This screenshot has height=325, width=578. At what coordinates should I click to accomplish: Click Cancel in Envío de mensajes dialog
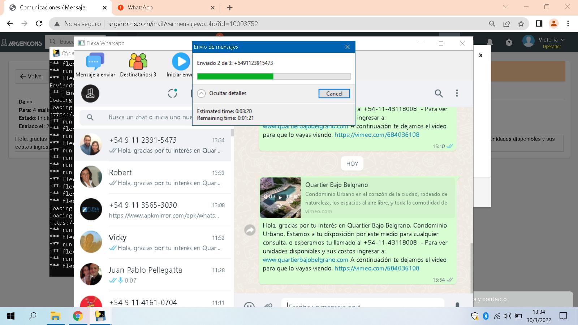tap(334, 94)
